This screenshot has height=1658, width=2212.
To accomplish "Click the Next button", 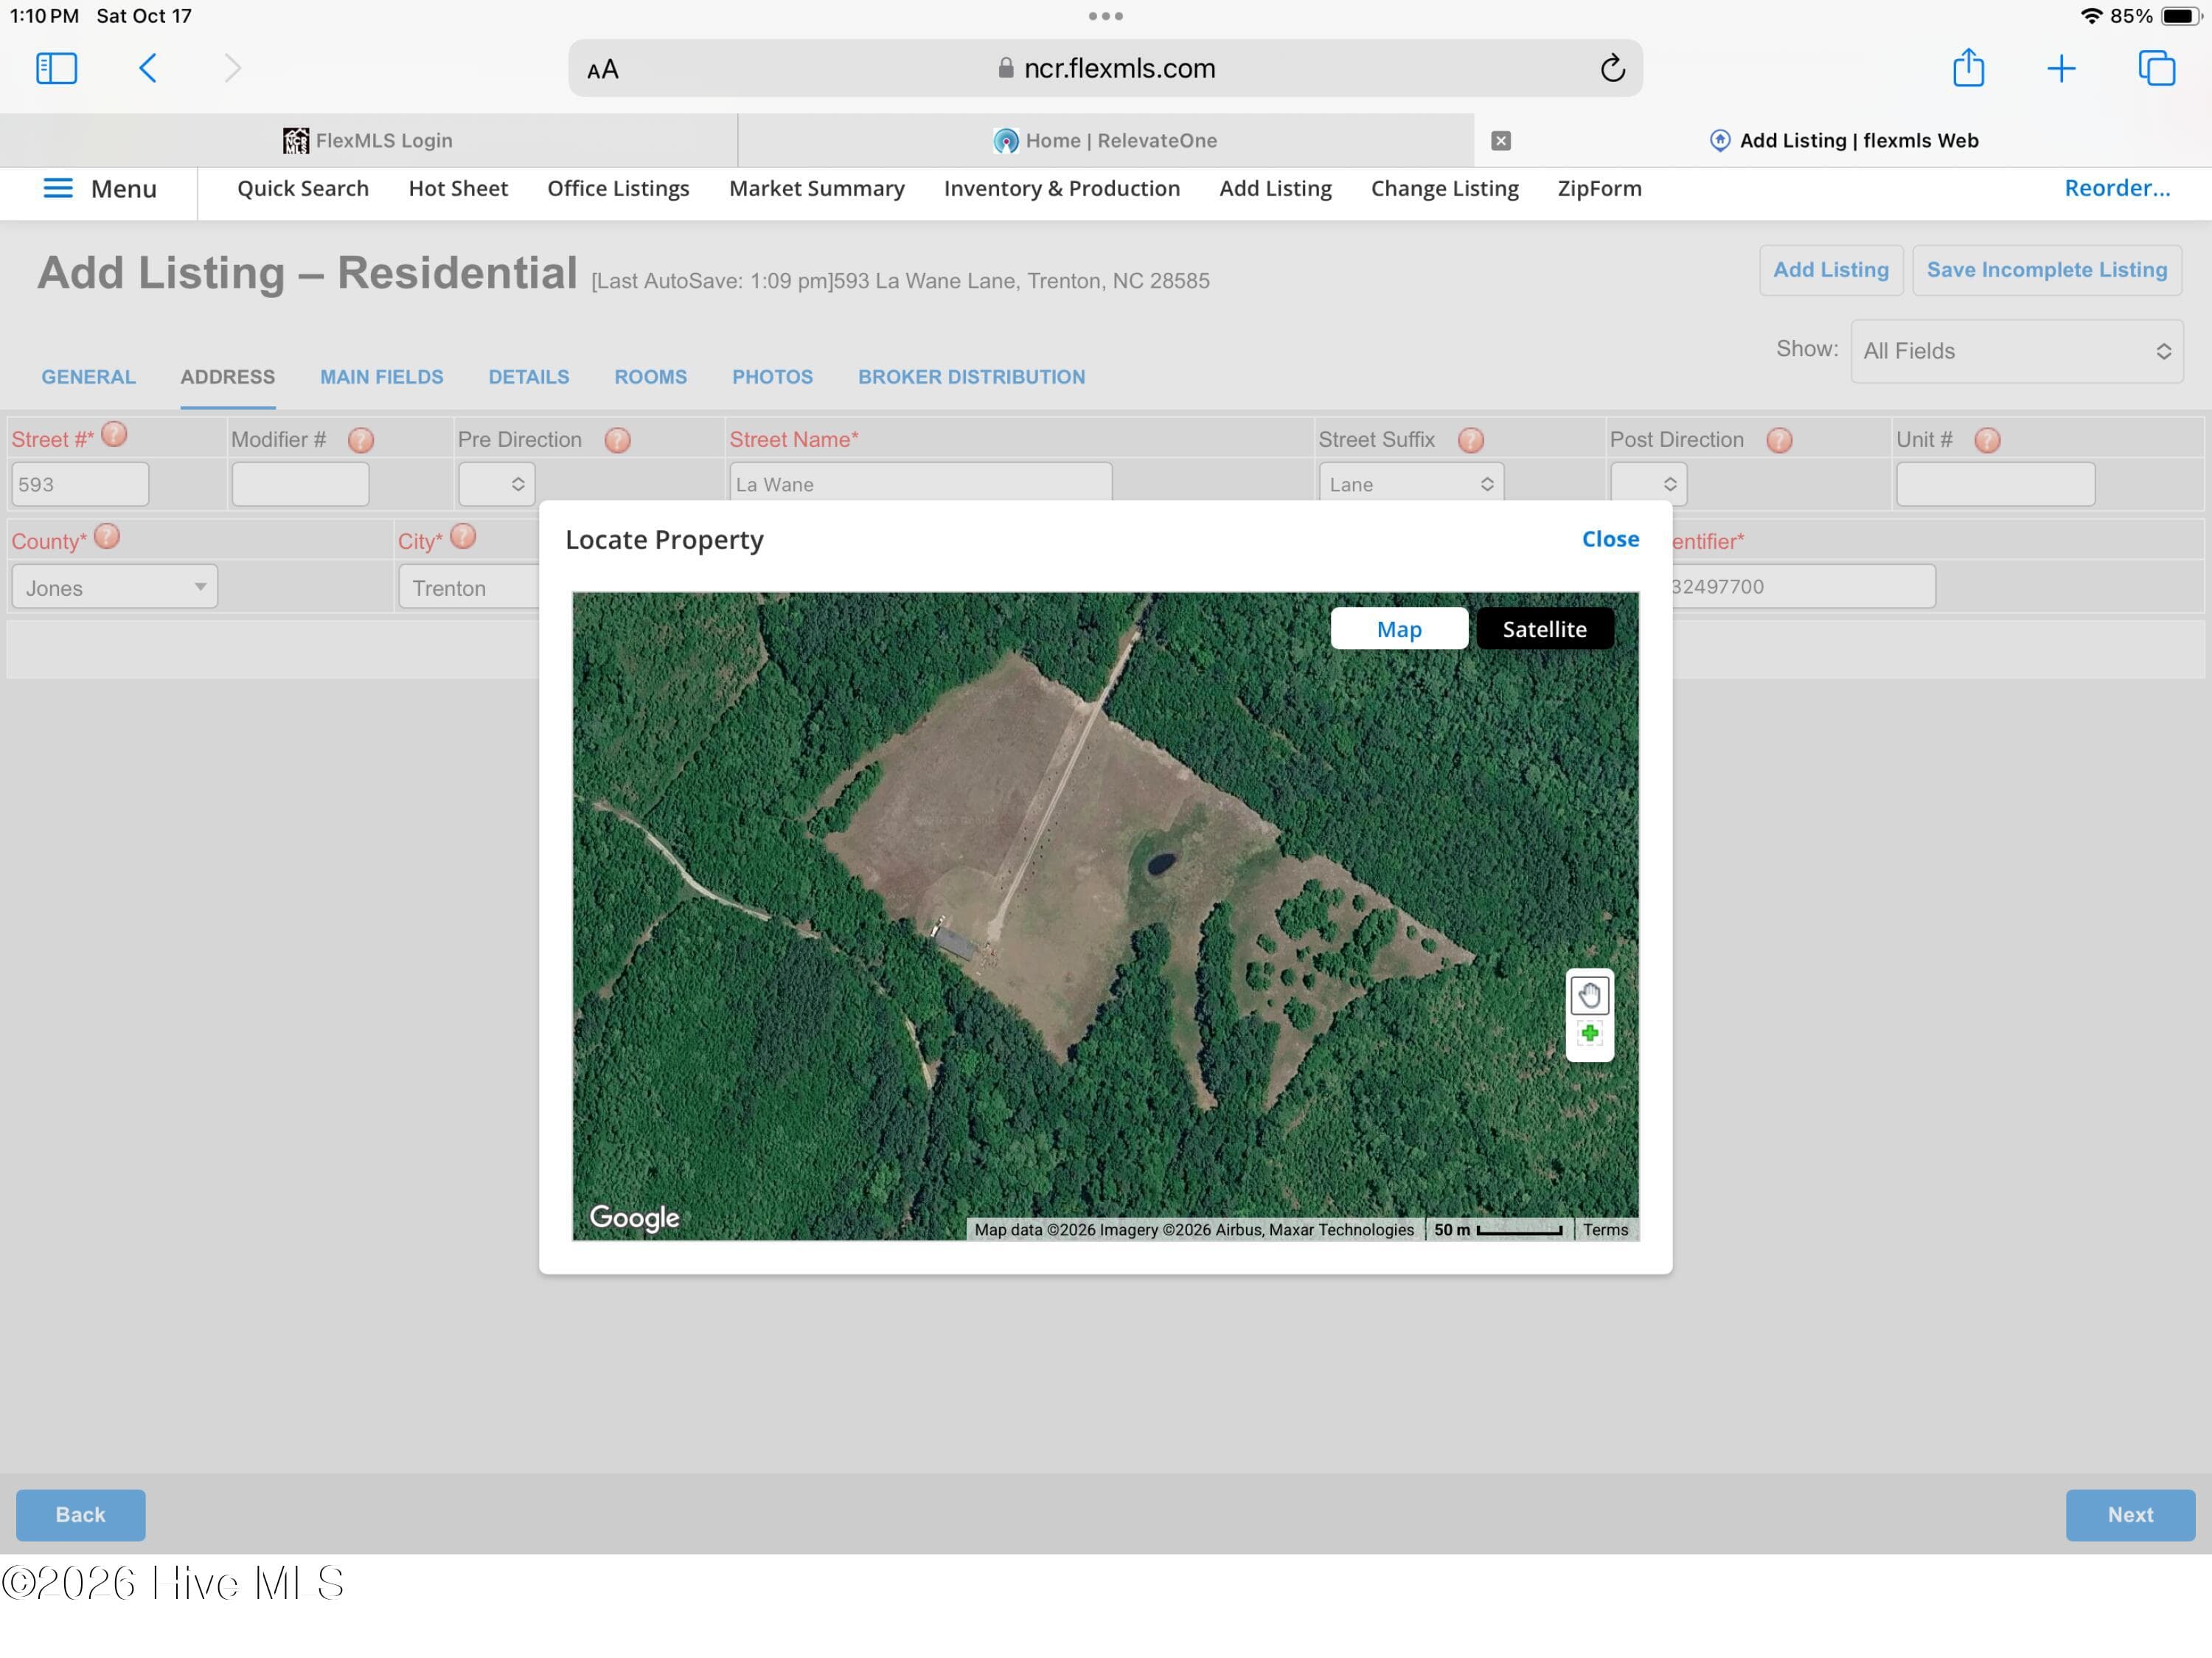I will click(x=2130, y=1514).
